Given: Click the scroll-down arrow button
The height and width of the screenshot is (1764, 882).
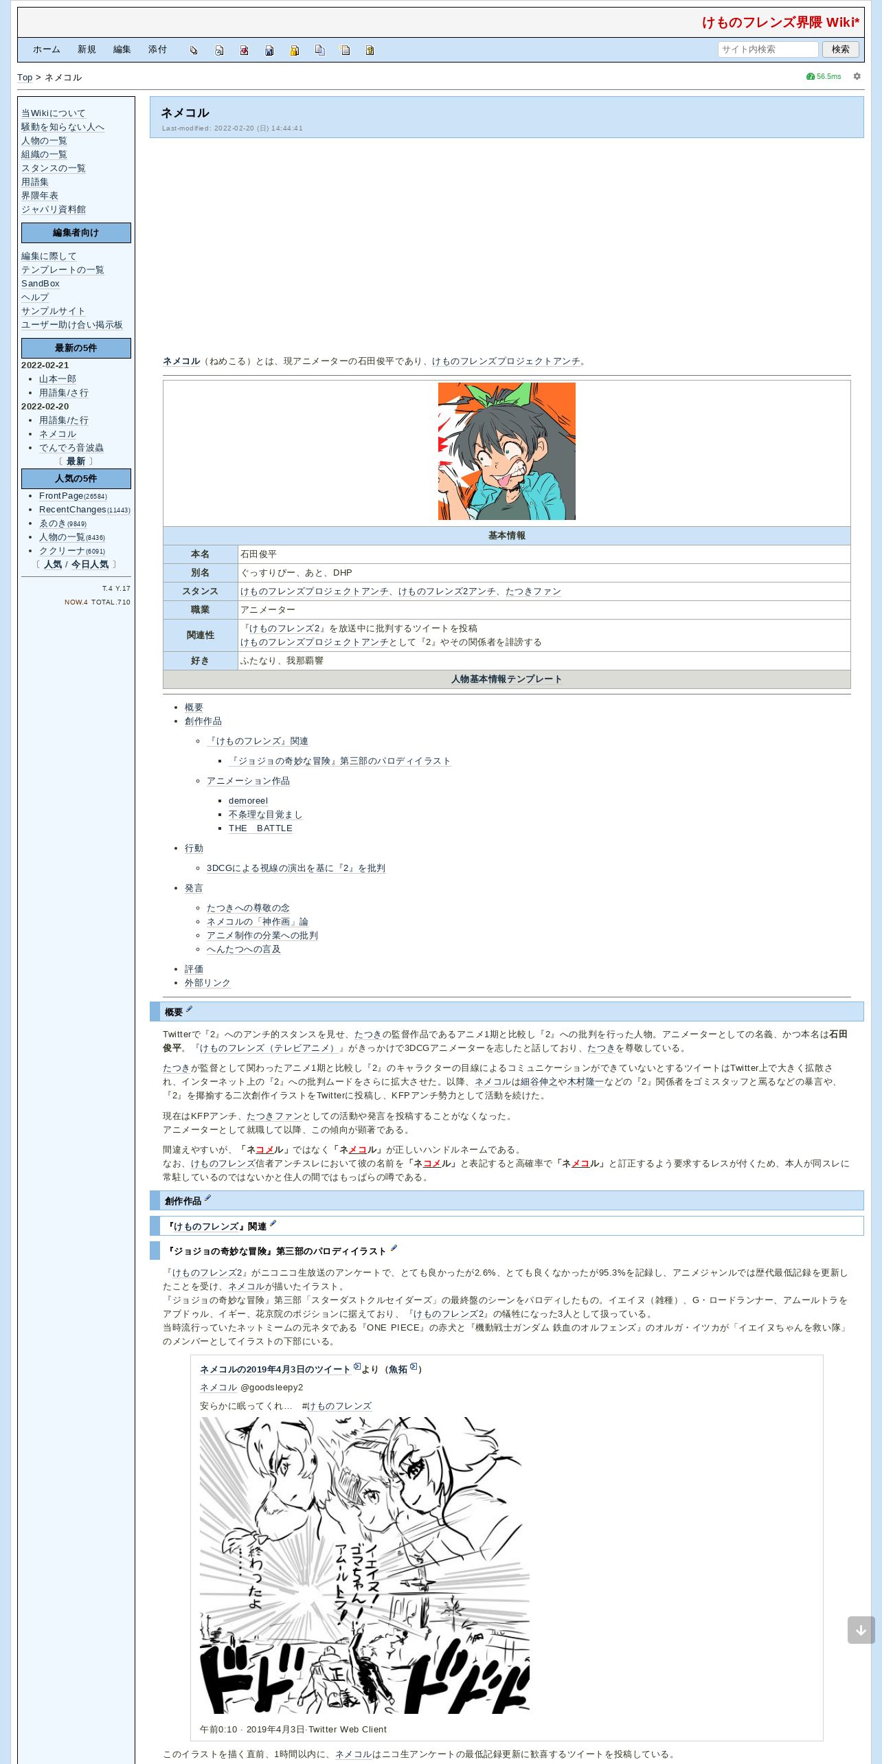Looking at the screenshot, I should coord(861,1630).
